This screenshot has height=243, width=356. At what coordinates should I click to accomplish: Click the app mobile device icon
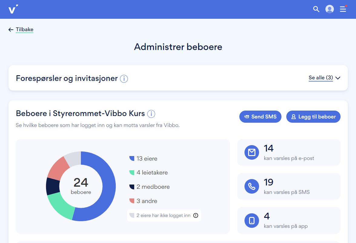251,221
